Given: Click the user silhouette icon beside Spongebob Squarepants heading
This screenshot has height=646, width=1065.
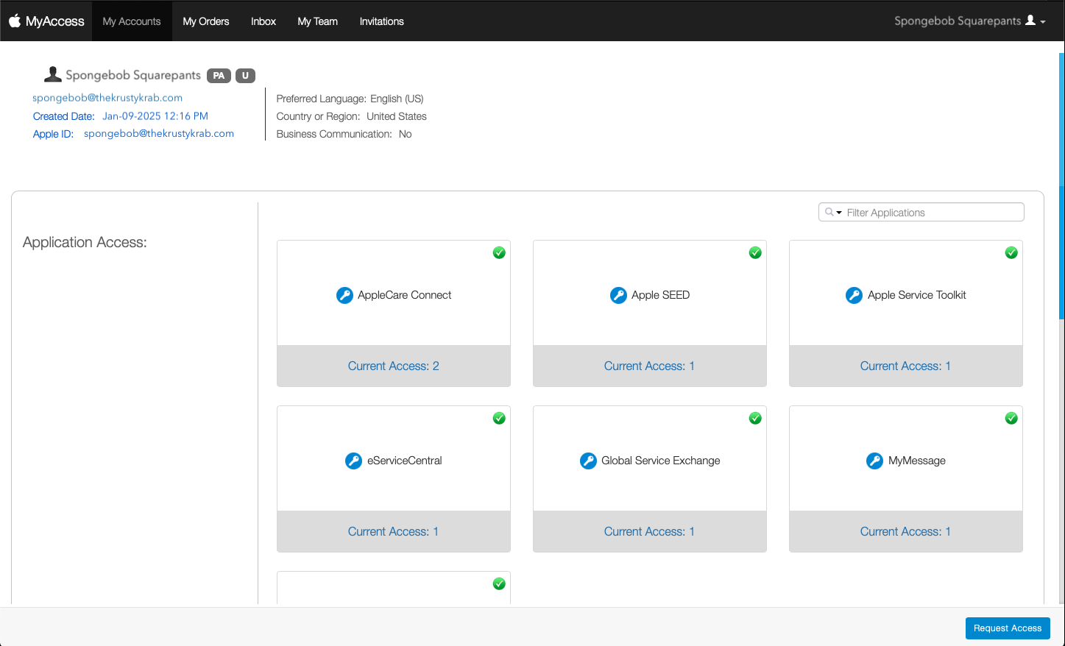Looking at the screenshot, I should point(52,74).
